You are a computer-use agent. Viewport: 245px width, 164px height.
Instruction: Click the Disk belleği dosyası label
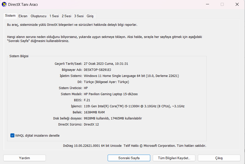pos(68,118)
